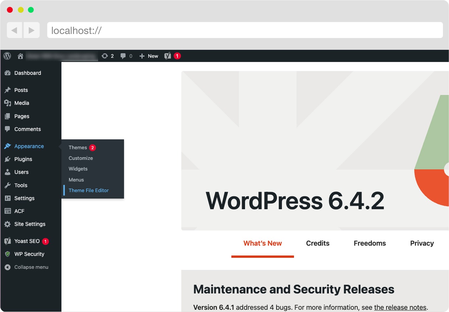
Task: Click the Tools wrench icon
Action: (x=7, y=185)
